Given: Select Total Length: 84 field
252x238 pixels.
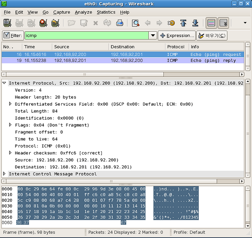Looking at the screenshot, I should click(36, 111).
